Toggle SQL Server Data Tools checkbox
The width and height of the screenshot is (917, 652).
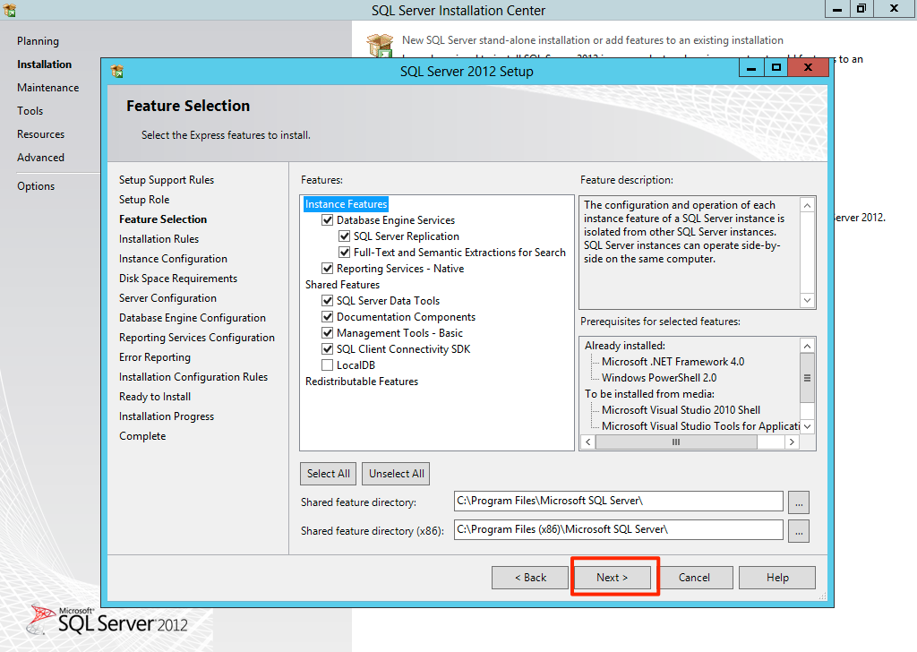tap(328, 301)
